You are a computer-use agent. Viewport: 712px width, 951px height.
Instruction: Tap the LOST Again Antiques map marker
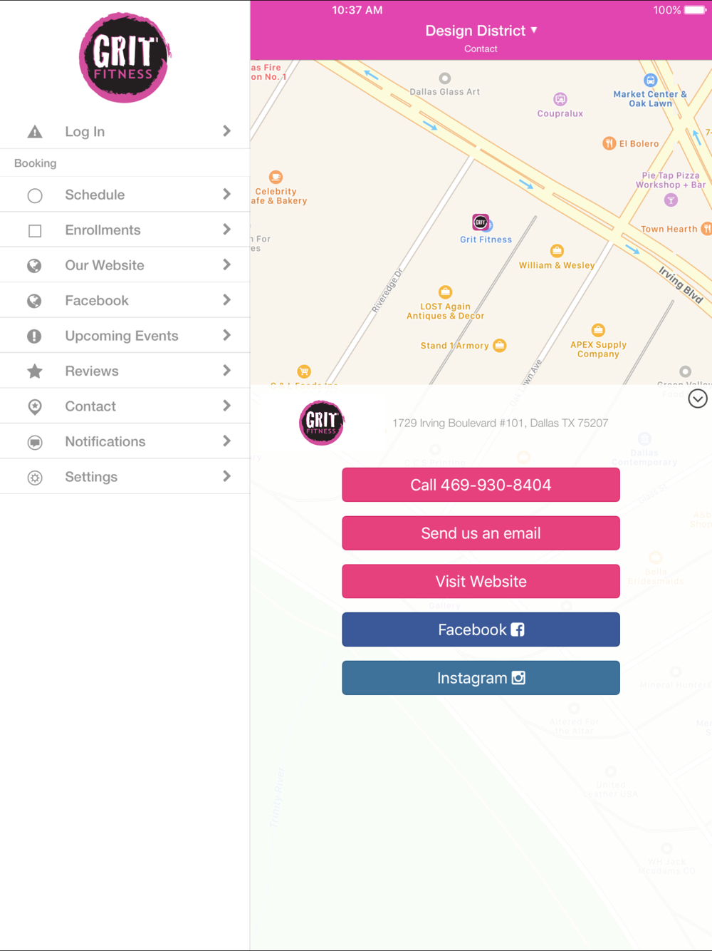coord(445,292)
